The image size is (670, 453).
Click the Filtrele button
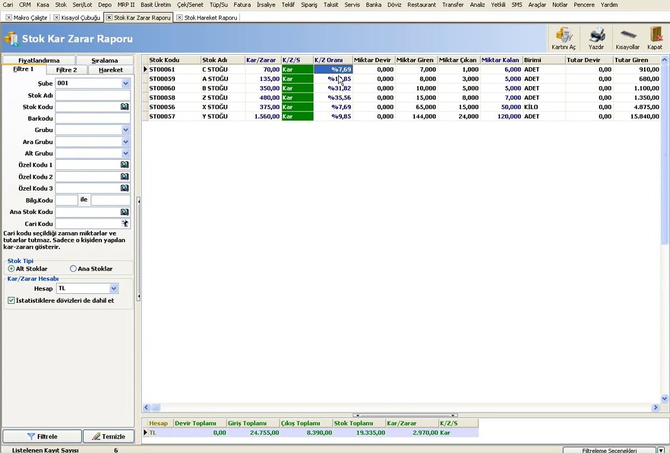tap(42, 437)
